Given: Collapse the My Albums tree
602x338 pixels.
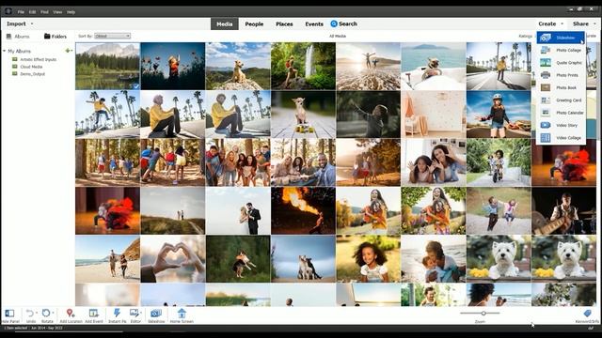Looking at the screenshot, I should [4, 51].
